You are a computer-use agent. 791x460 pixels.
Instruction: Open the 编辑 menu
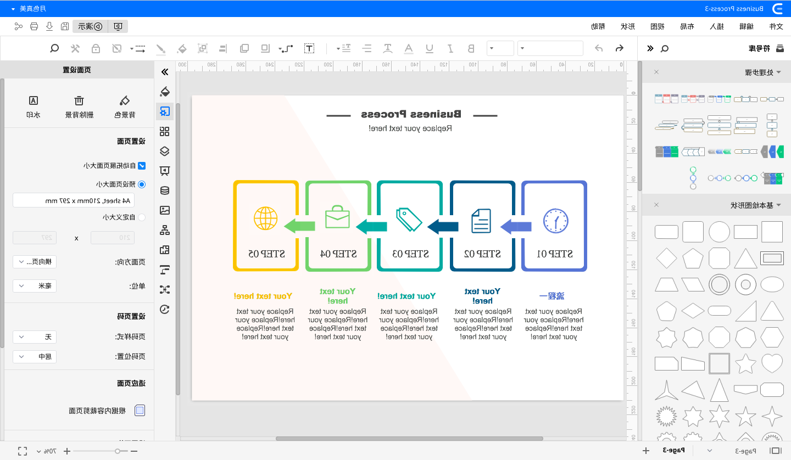(x=746, y=26)
